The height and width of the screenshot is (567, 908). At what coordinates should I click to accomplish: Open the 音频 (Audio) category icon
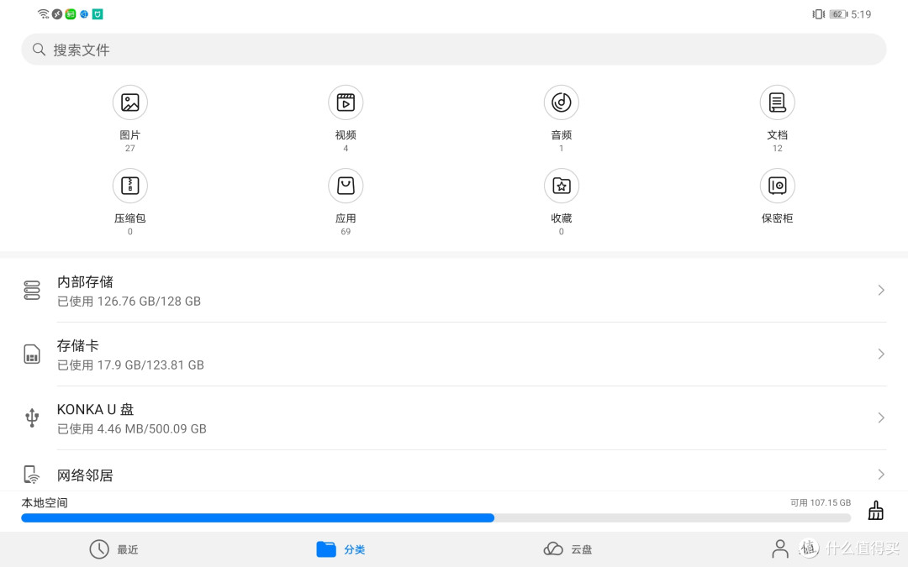[561, 102]
